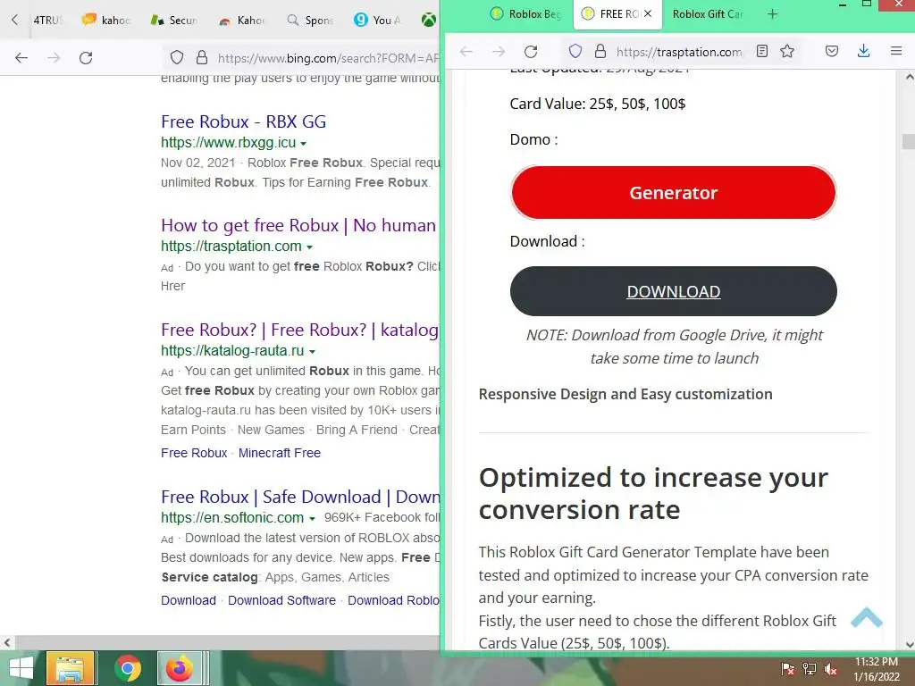Image resolution: width=915 pixels, height=686 pixels.
Task: Click shield tracking icon in Bing address bar
Action: point(177,58)
